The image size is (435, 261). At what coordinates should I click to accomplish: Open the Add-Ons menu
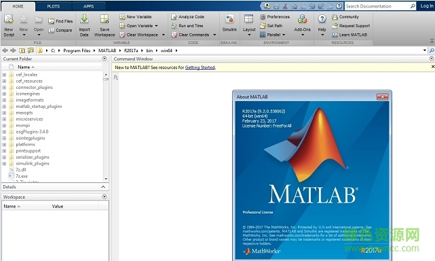tap(302, 26)
